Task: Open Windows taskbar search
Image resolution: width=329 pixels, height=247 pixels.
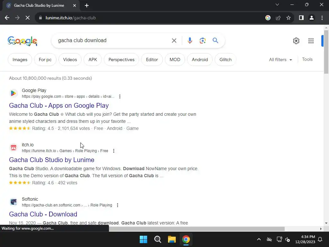Action: pyautogui.click(x=157, y=239)
